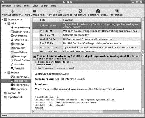Click the article's Red Hat feed icon
Viewport: 145px width, 118px height.
(35, 57)
